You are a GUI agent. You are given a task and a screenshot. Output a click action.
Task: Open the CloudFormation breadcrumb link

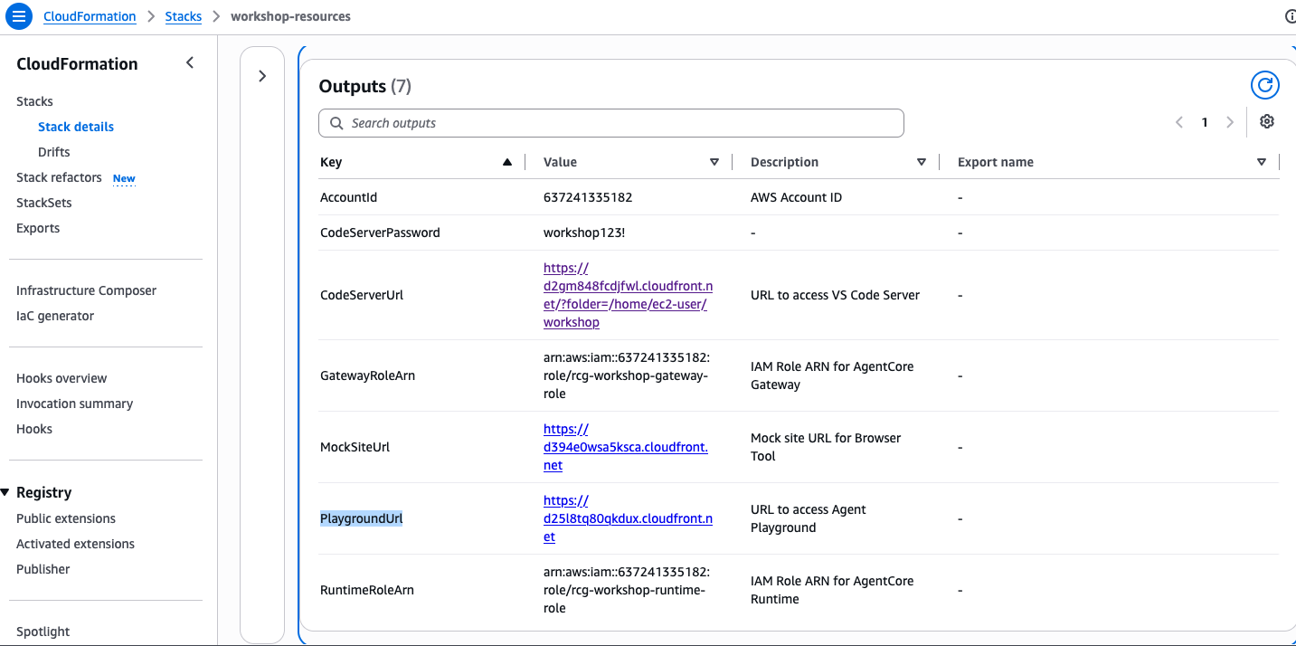tap(90, 16)
